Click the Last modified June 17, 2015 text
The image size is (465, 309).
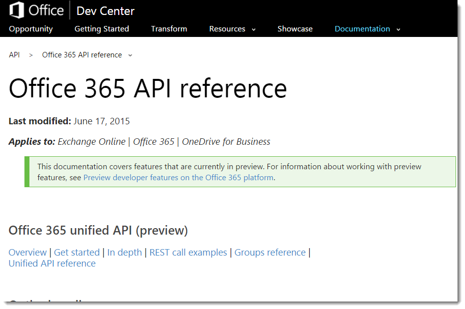(x=69, y=121)
